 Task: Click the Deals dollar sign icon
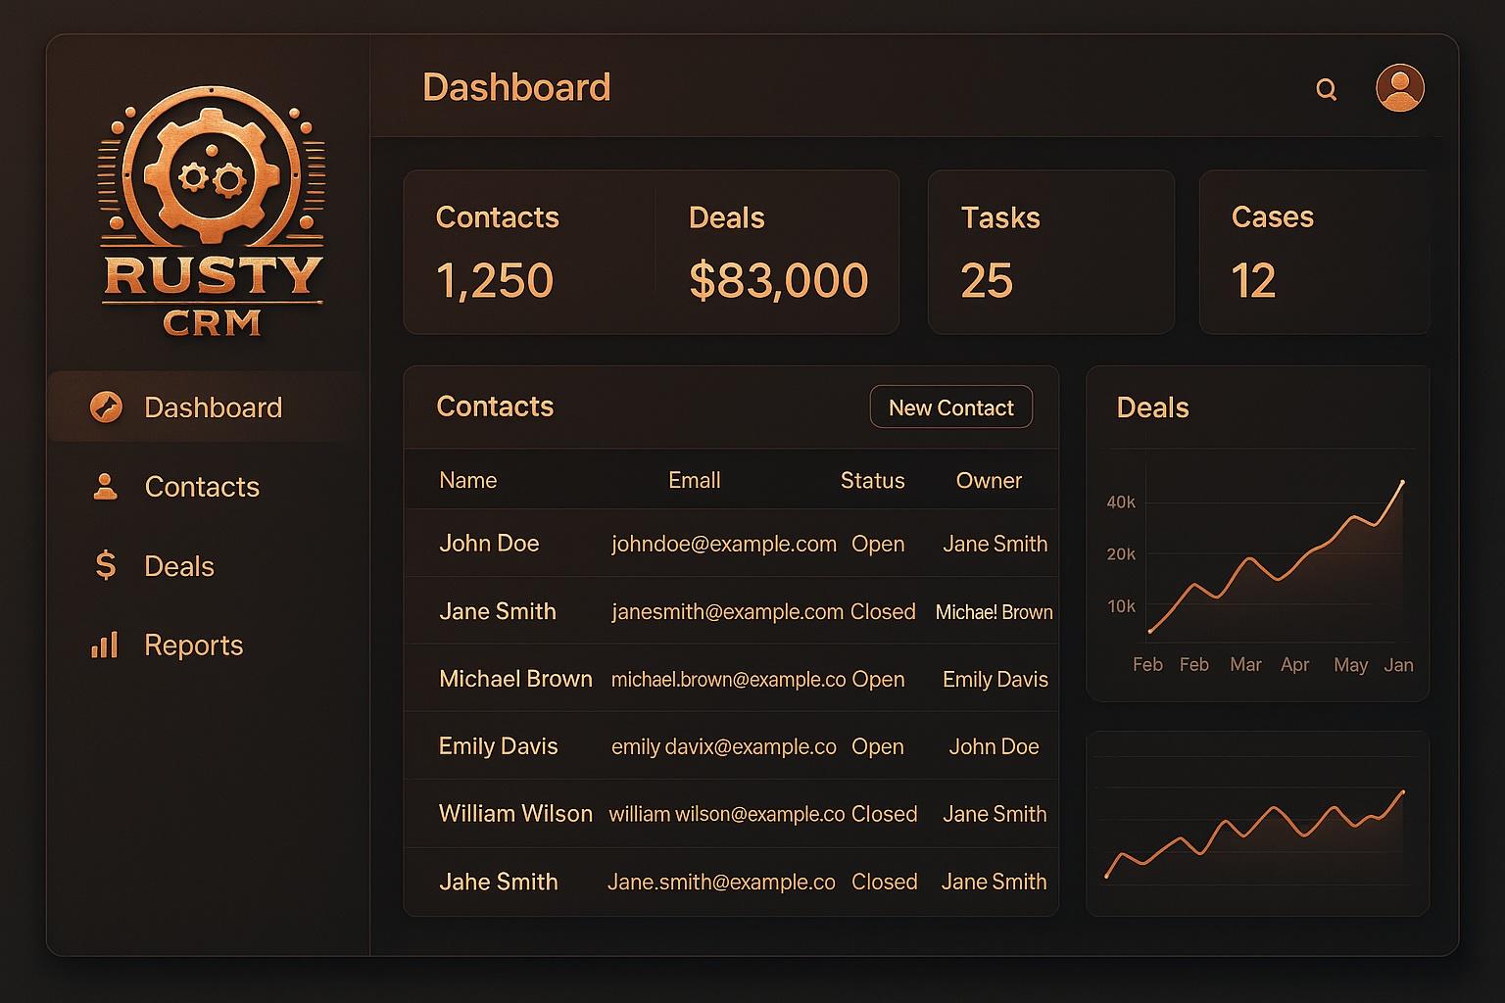point(105,566)
